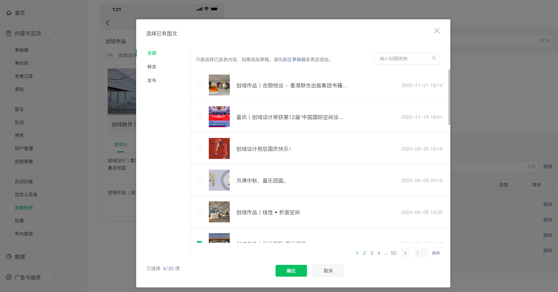Go to 首页 in sidebar
This screenshot has width=558, height=292.
(x=20, y=13)
